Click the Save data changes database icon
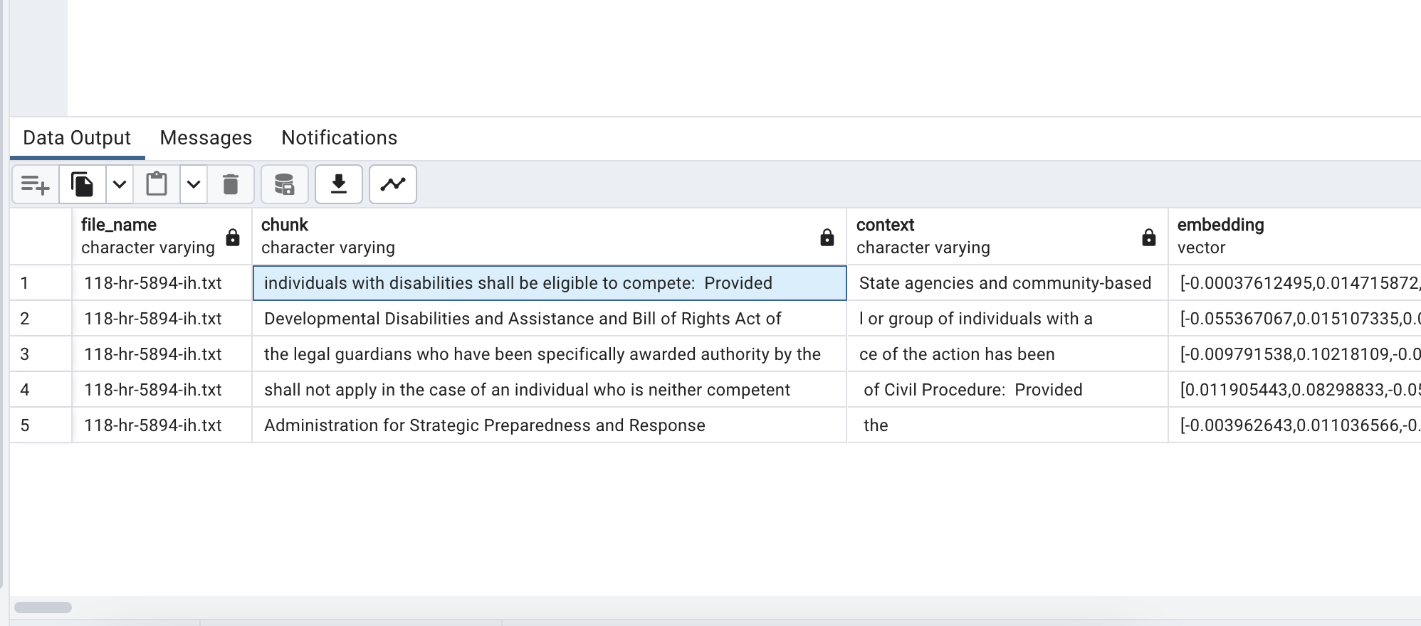 pos(285,185)
